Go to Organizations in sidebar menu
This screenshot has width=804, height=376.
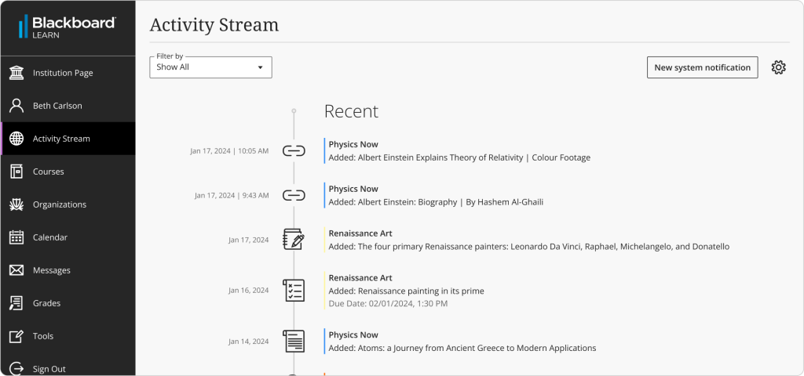pos(59,204)
